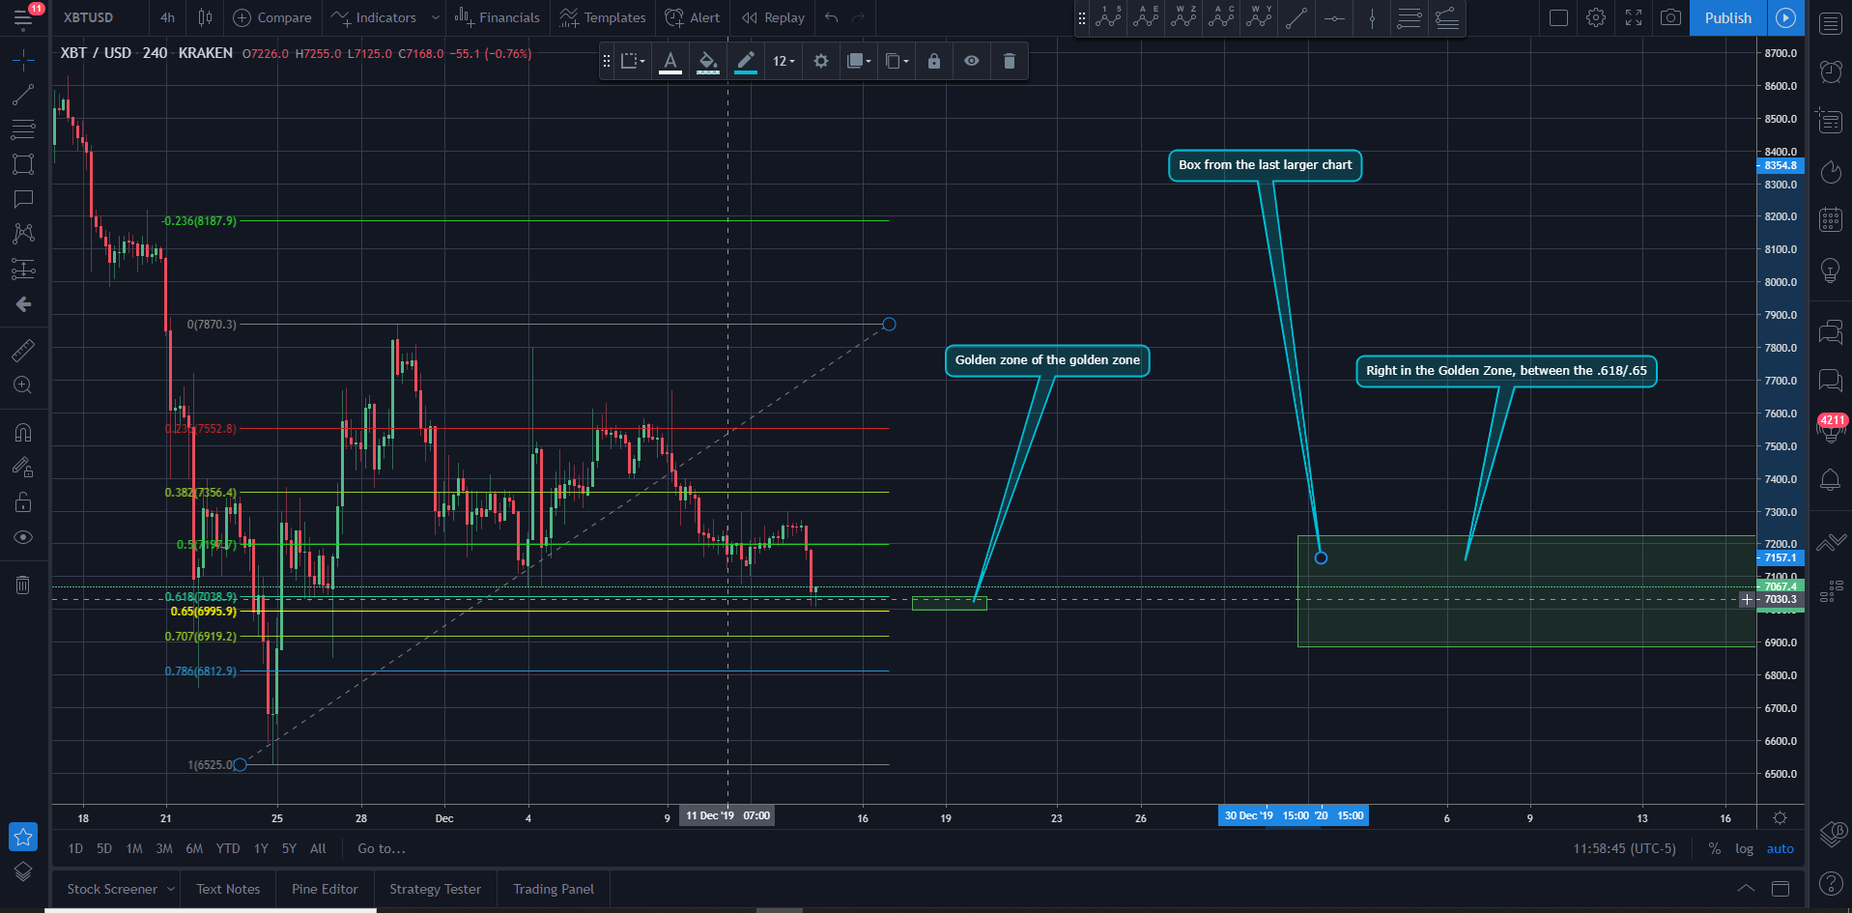Viewport: 1852px width, 913px height.
Task: Select the magnet mode tool in sidebar
Action: tap(23, 432)
